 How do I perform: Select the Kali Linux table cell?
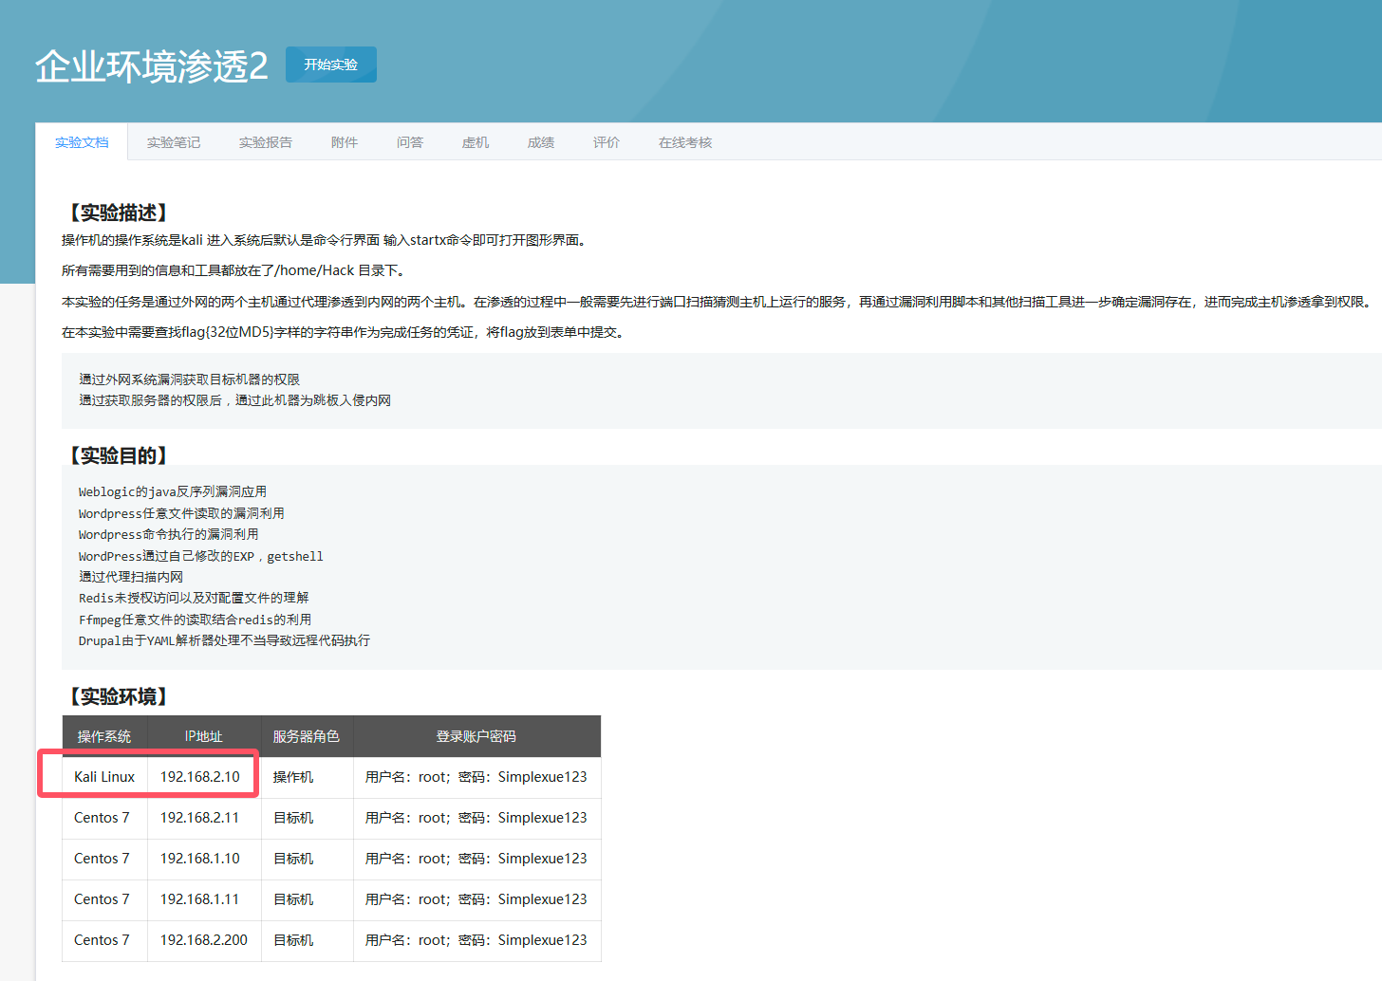pyautogui.click(x=104, y=777)
